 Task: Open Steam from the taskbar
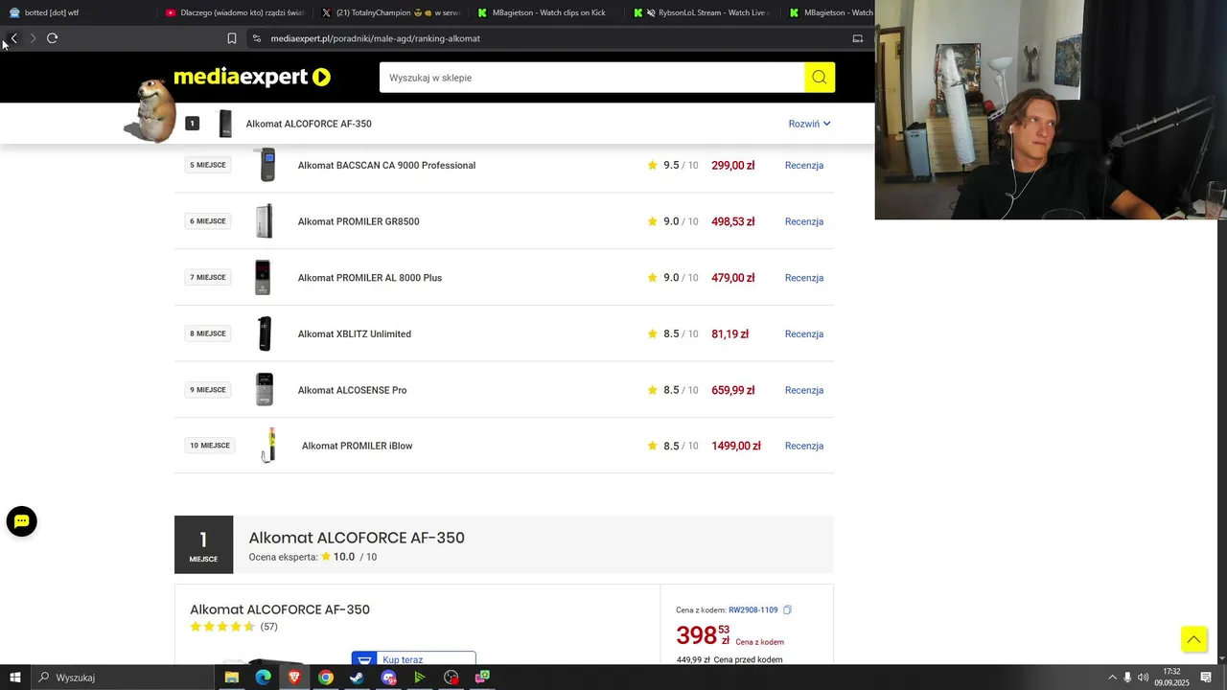pos(357,678)
